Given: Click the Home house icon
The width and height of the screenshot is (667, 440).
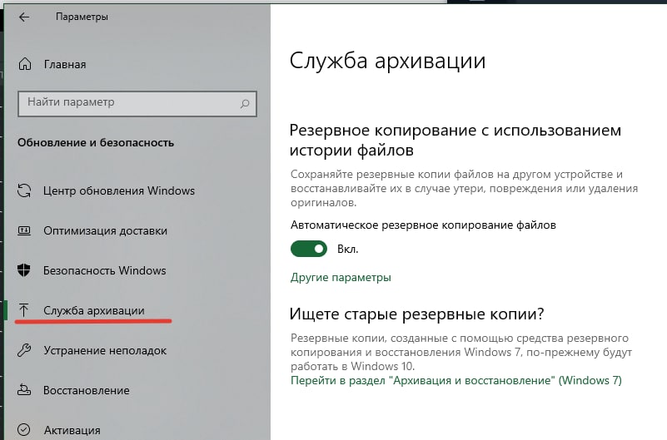Looking at the screenshot, I should pyautogui.click(x=25, y=64).
